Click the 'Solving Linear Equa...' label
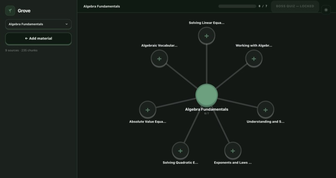This screenshot has width=336, height=178. coord(207,23)
